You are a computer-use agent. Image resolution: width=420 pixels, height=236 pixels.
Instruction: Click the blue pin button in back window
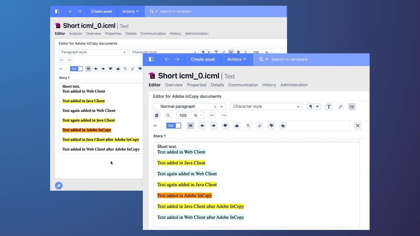tap(59, 185)
